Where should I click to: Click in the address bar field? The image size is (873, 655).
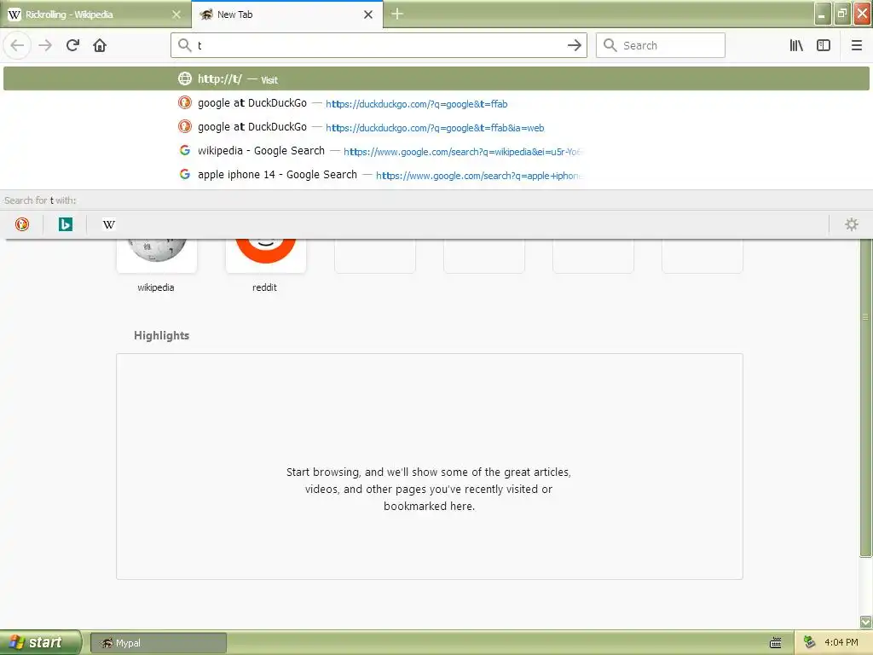point(379,46)
